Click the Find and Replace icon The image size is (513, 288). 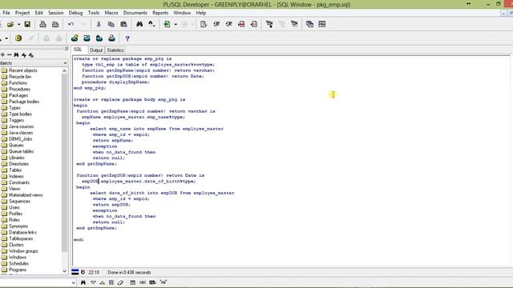(x=151, y=24)
